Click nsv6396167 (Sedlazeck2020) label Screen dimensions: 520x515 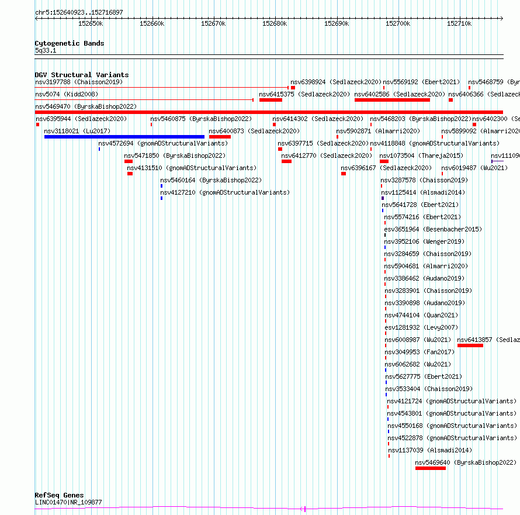386,168
